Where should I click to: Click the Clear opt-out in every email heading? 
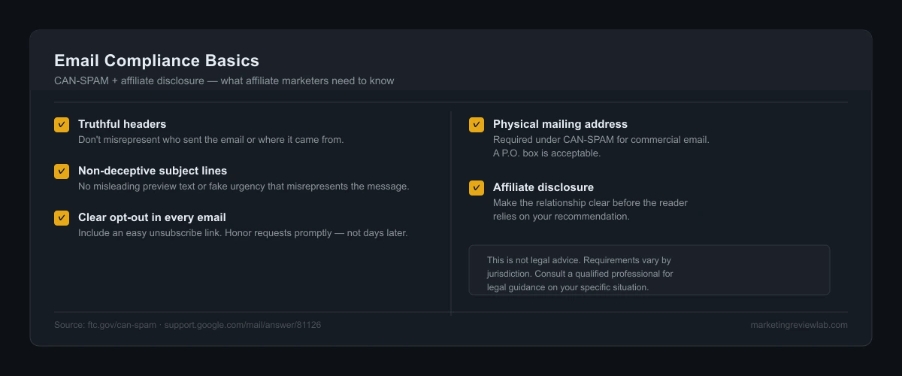point(152,217)
